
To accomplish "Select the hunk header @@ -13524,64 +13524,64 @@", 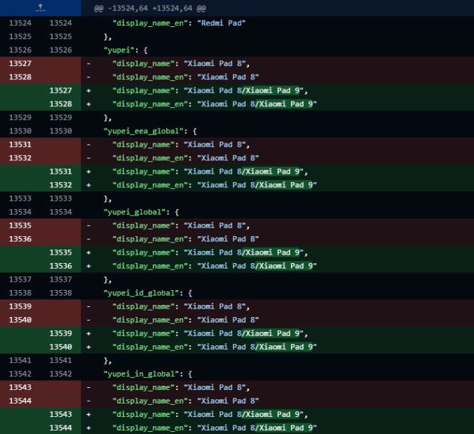I will pos(150,8).
